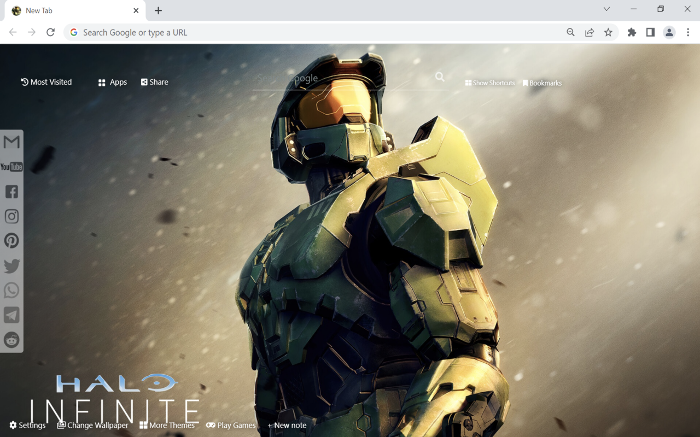Open Reddit from the sidebar
This screenshot has height=437, width=700.
pos(11,340)
